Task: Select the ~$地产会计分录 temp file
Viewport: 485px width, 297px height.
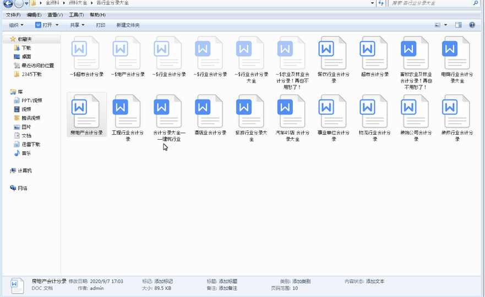Action: (x=128, y=57)
